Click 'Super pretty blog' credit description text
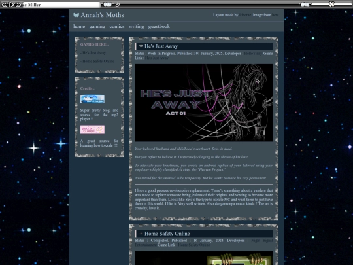This screenshot has width=353, height=265. click(x=99, y=115)
